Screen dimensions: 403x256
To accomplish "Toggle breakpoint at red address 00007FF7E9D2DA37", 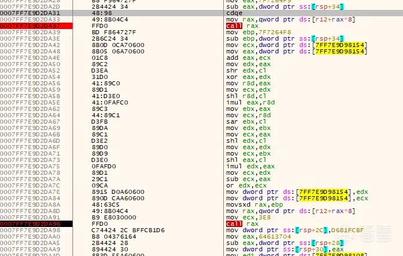I will click(30, 26).
